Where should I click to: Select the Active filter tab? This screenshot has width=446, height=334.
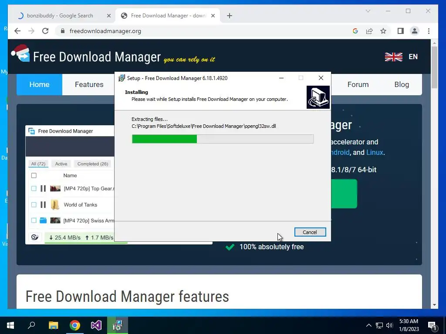pos(61,164)
